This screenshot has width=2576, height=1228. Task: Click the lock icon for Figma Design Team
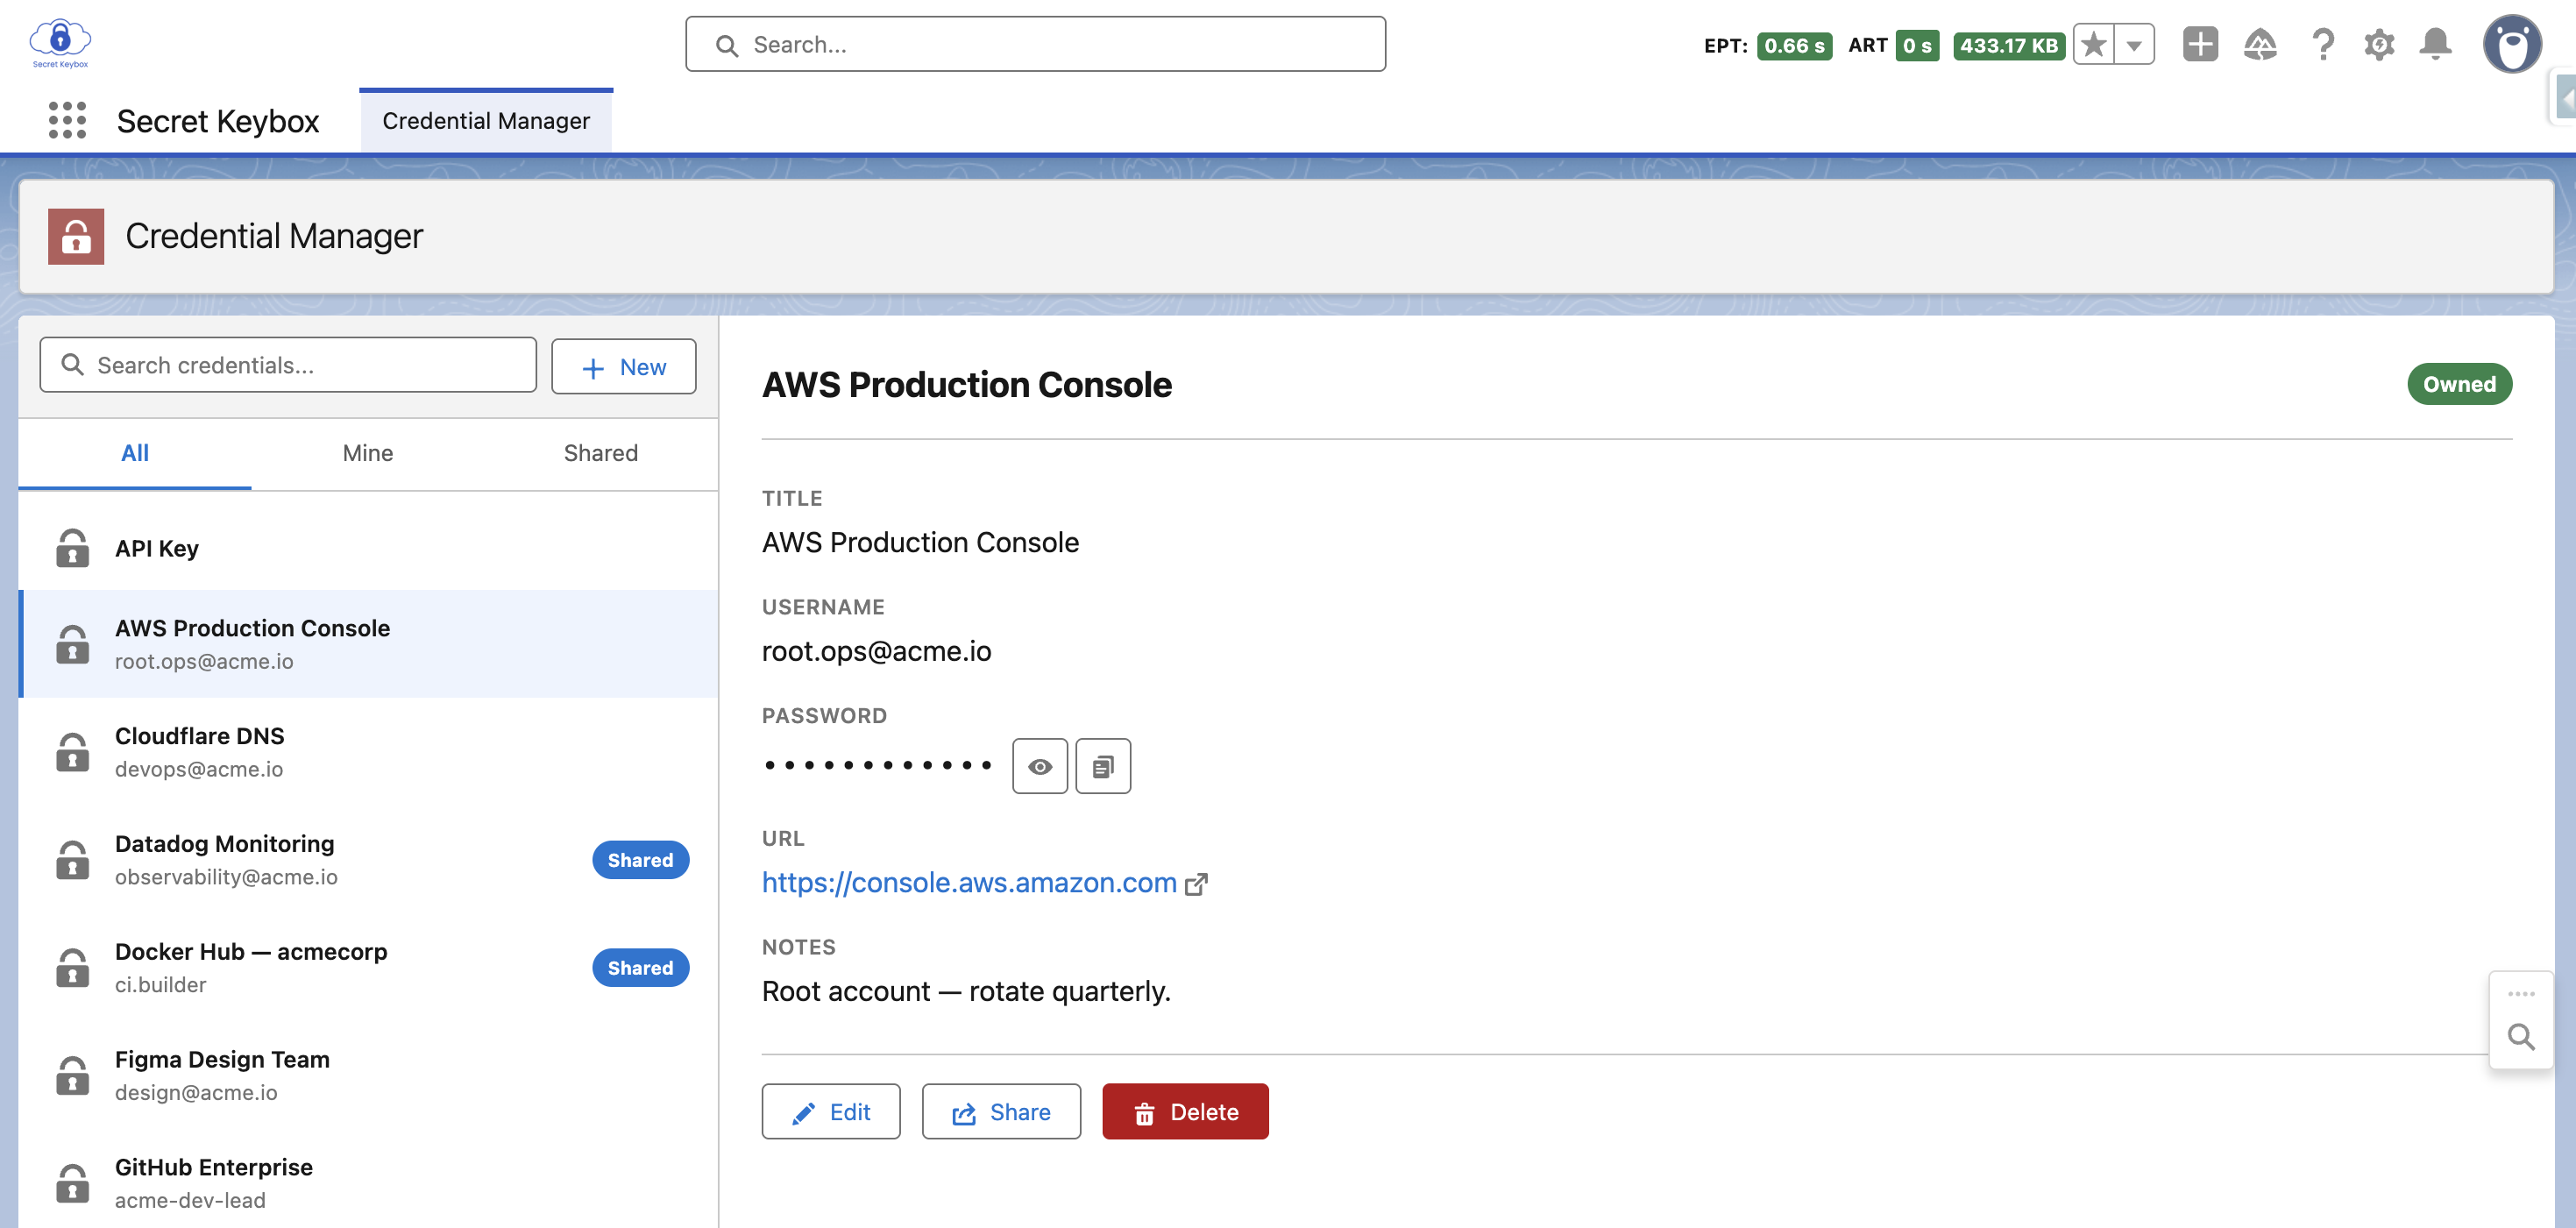pyautogui.click(x=72, y=1075)
